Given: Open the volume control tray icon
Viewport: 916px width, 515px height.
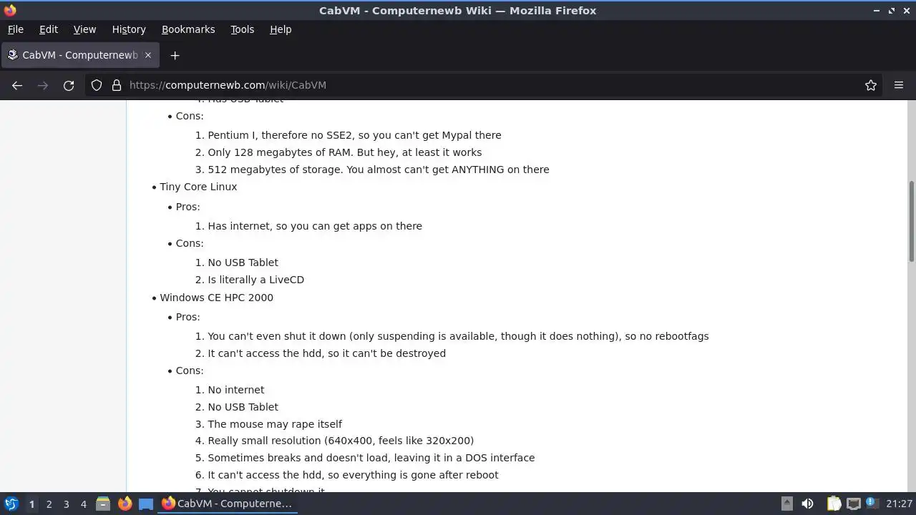Looking at the screenshot, I should (807, 504).
